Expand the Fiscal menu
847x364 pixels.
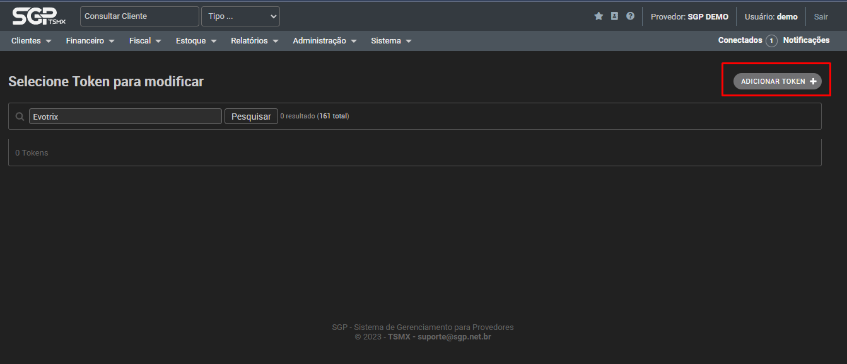point(145,41)
